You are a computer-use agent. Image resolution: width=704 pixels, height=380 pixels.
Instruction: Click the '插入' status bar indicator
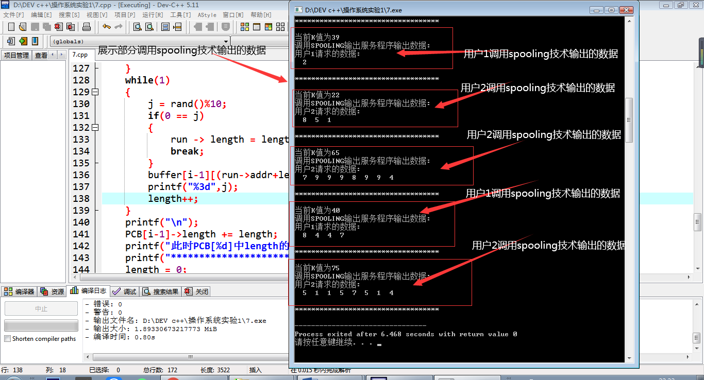(x=256, y=370)
